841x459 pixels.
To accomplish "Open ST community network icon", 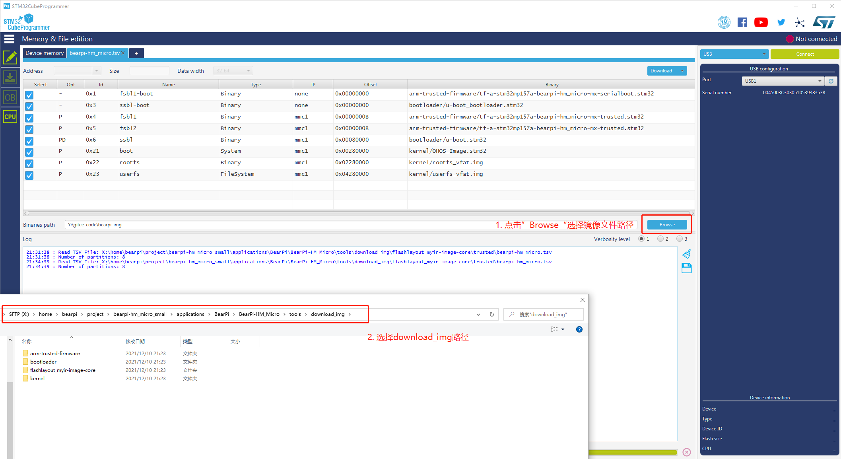I will coord(800,23).
